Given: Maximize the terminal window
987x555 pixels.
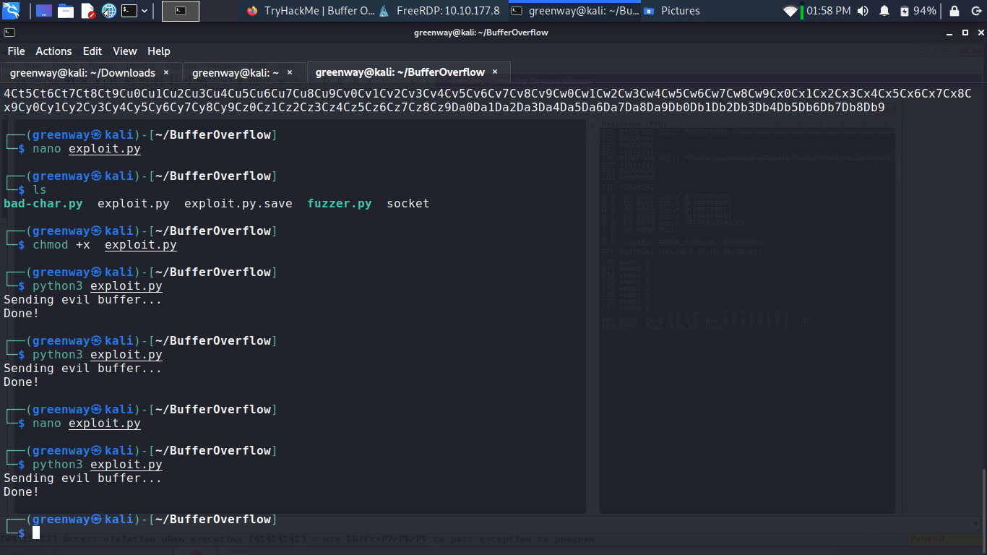Looking at the screenshot, I should point(964,33).
